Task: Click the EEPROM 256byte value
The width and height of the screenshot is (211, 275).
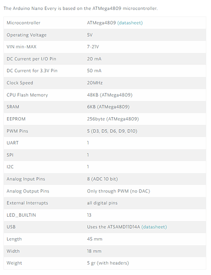Action: [113, 119]
